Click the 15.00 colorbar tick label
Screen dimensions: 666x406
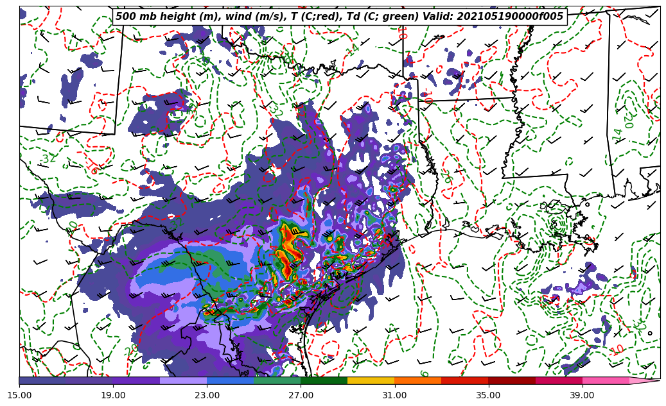[19, 395]
